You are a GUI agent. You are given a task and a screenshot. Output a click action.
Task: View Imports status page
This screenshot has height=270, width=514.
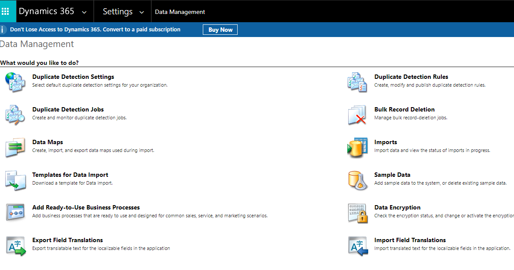385,142
